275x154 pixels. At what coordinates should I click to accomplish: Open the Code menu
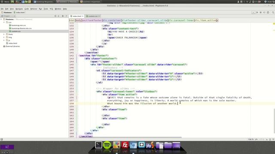27,9
